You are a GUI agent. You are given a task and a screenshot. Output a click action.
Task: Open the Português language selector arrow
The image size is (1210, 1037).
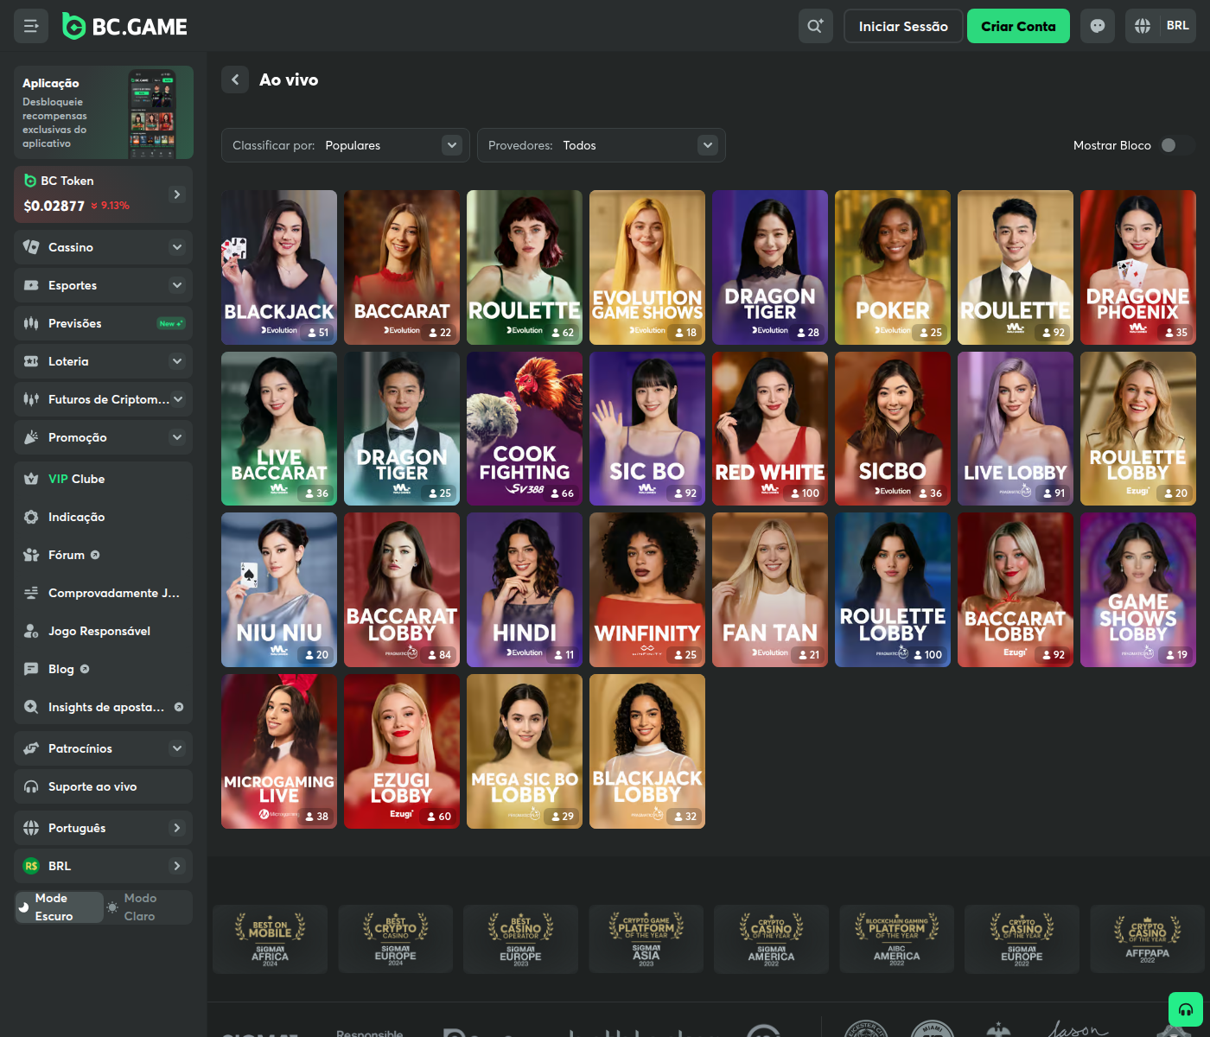[x=177, y=828]
